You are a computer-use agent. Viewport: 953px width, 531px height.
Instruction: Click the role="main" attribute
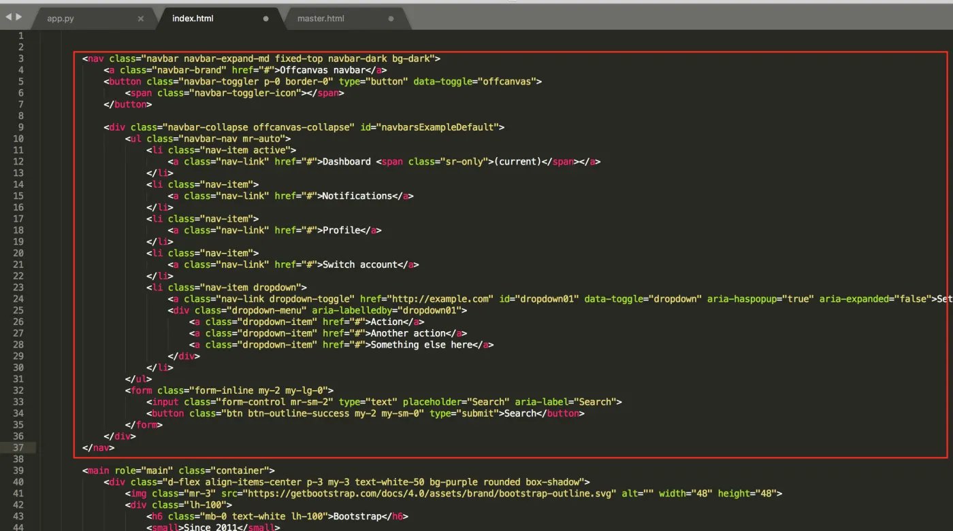(x=144, y=470)
